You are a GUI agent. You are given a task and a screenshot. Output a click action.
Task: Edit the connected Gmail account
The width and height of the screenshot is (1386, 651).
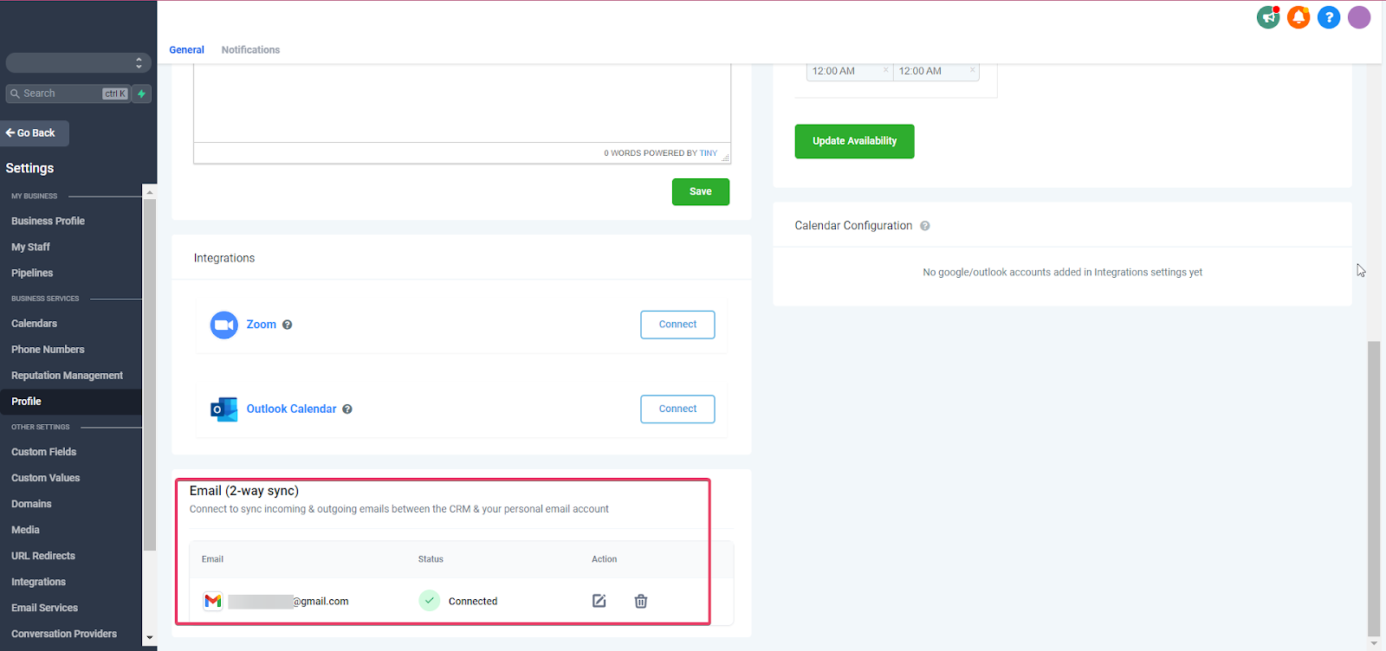click(599, 601)
